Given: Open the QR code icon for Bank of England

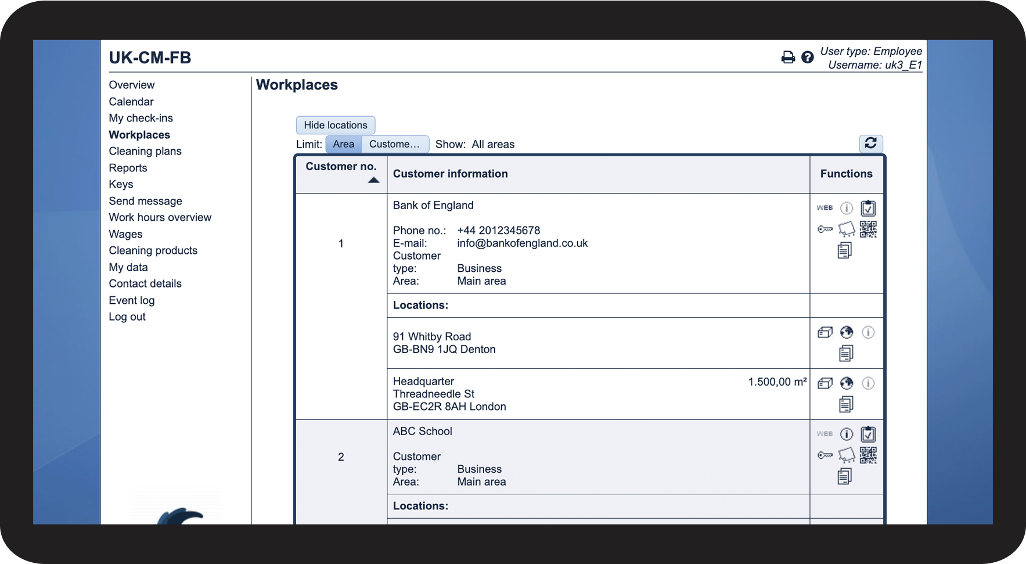Looking at the screenshot, I should [868, 229].
